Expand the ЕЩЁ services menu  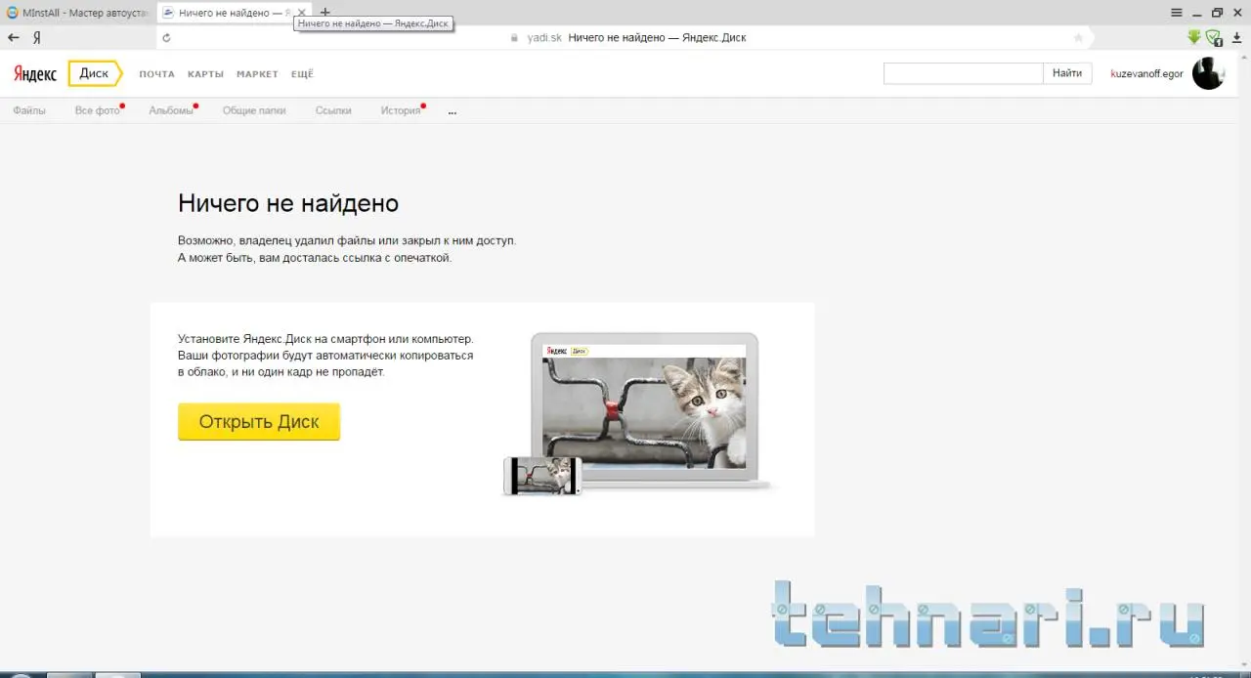point(302,74)
